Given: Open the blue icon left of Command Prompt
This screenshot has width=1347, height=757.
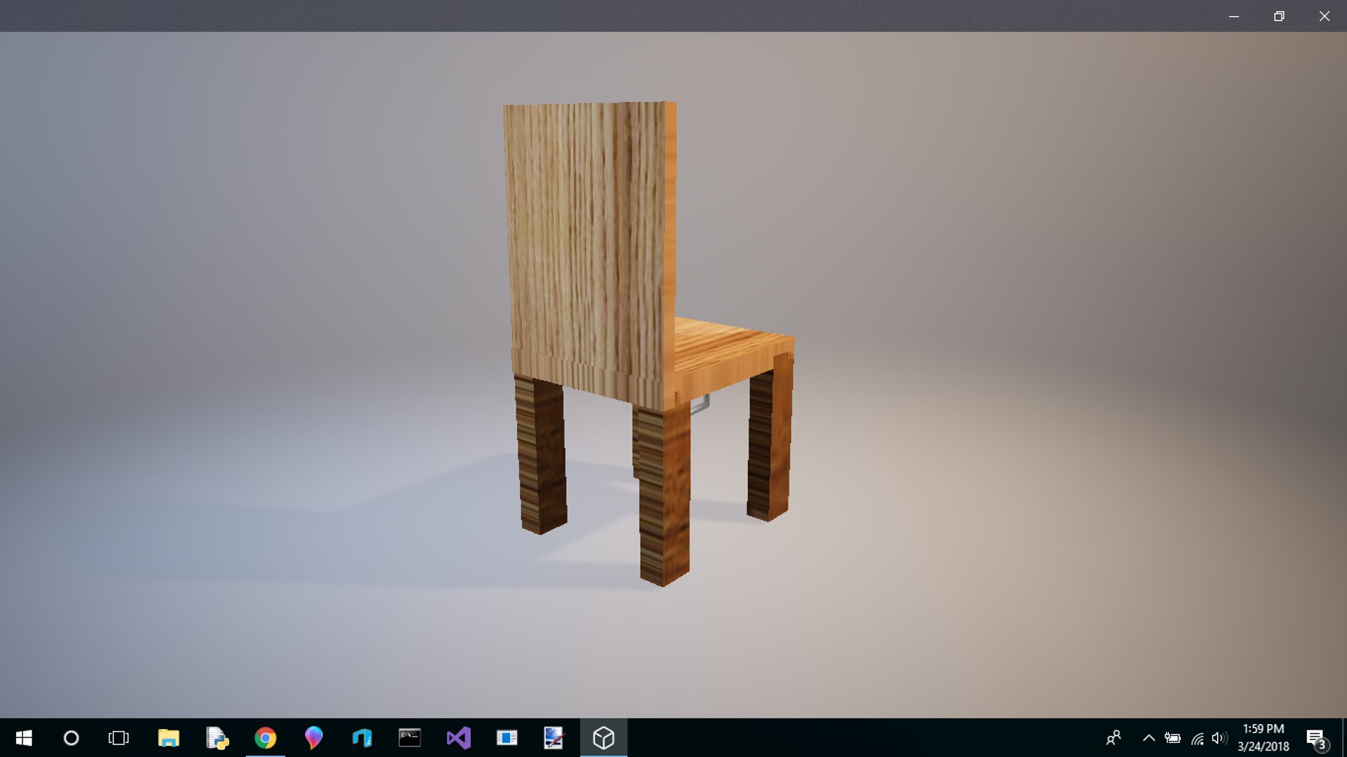Looking at the screenshot, I should click(362, 738).
